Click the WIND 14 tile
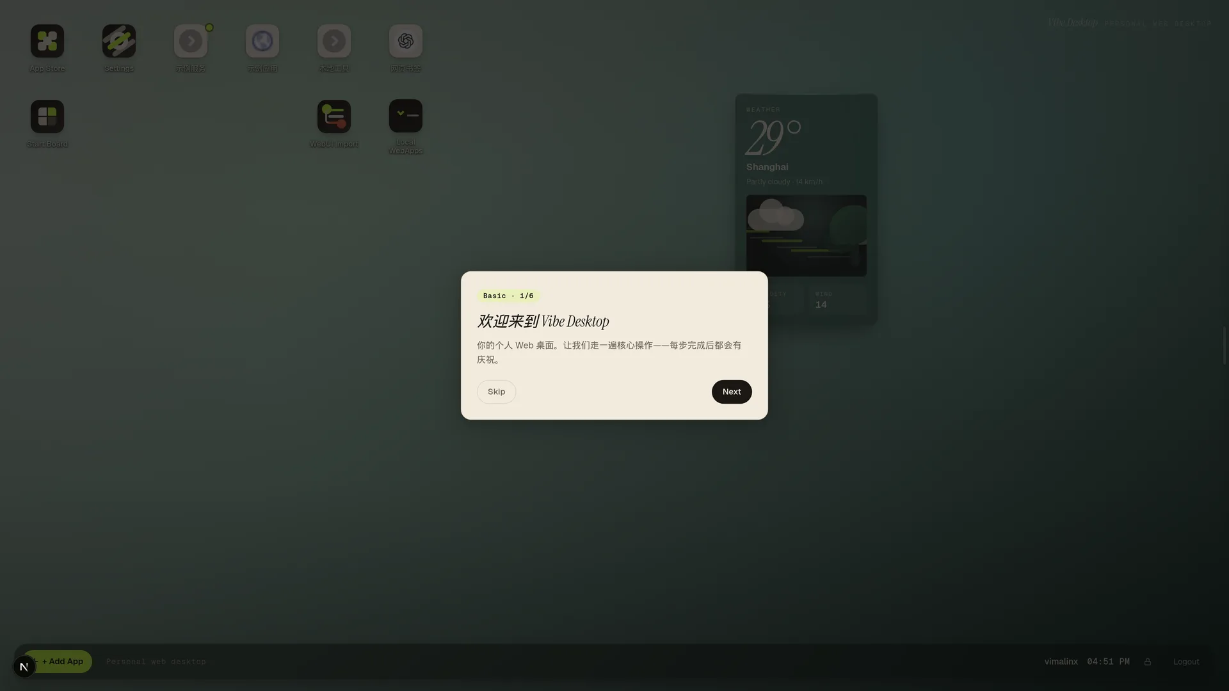 837,299
